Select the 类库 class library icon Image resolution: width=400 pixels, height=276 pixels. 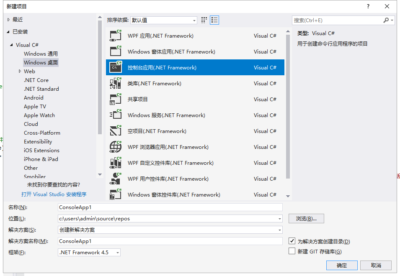click(115, 83)
